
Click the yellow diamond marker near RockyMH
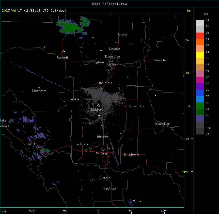[x=64, y=52]
